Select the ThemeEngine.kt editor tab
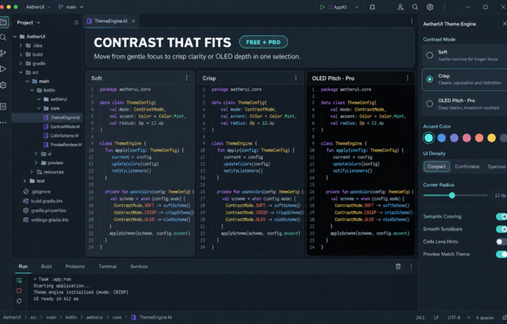The width and height of the screenshot is (507, 324). point(111,21)
